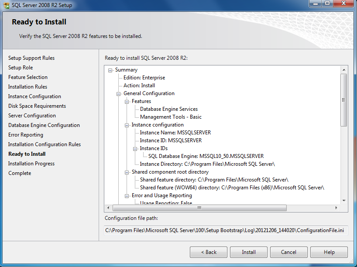Select the Installation Rules step
The image size is (357, 267).
pyautogui.click(x=27, y=87)
